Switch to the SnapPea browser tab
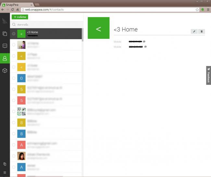211x177 pixels. [17, 5]
